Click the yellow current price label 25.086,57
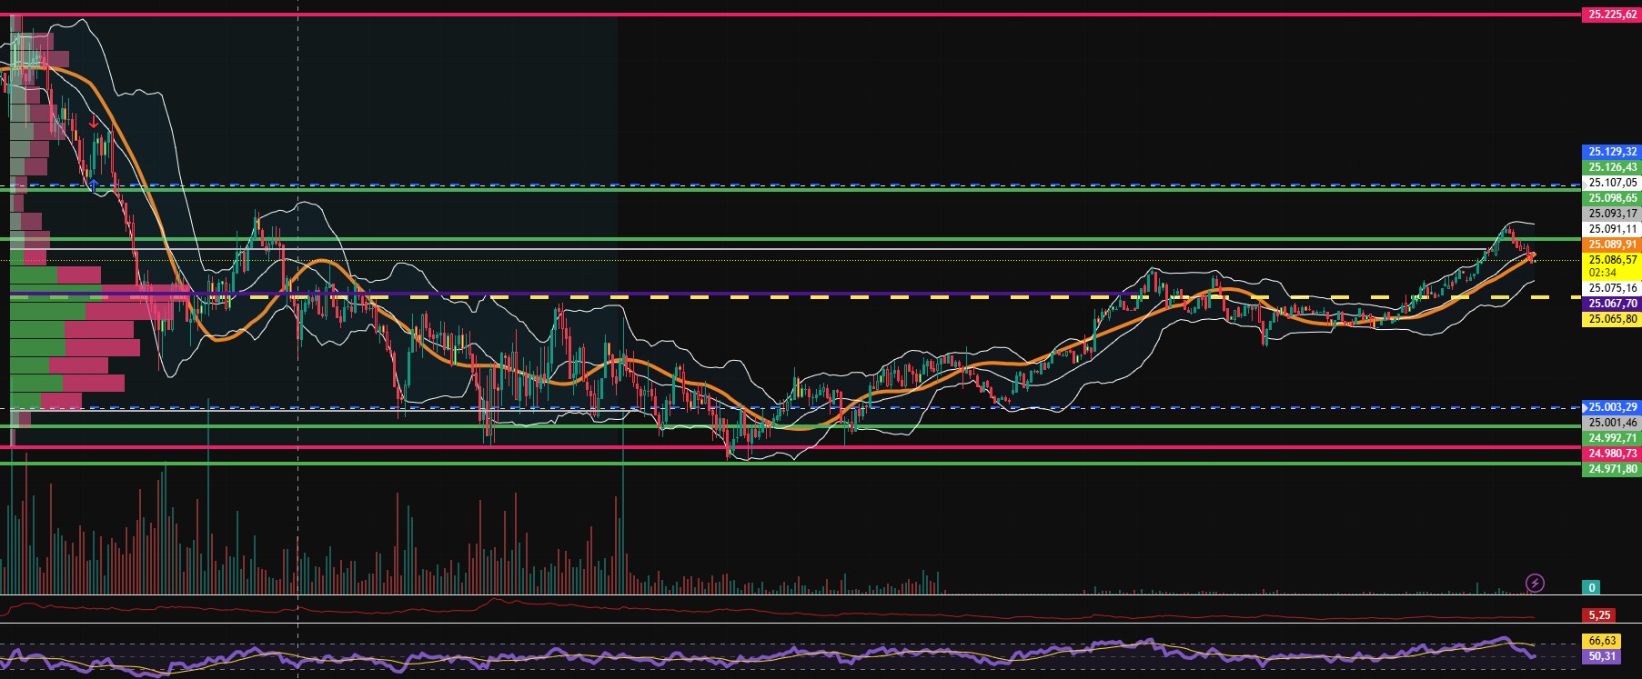Viewport: 1642px width, 679px height. (1611, 260)
